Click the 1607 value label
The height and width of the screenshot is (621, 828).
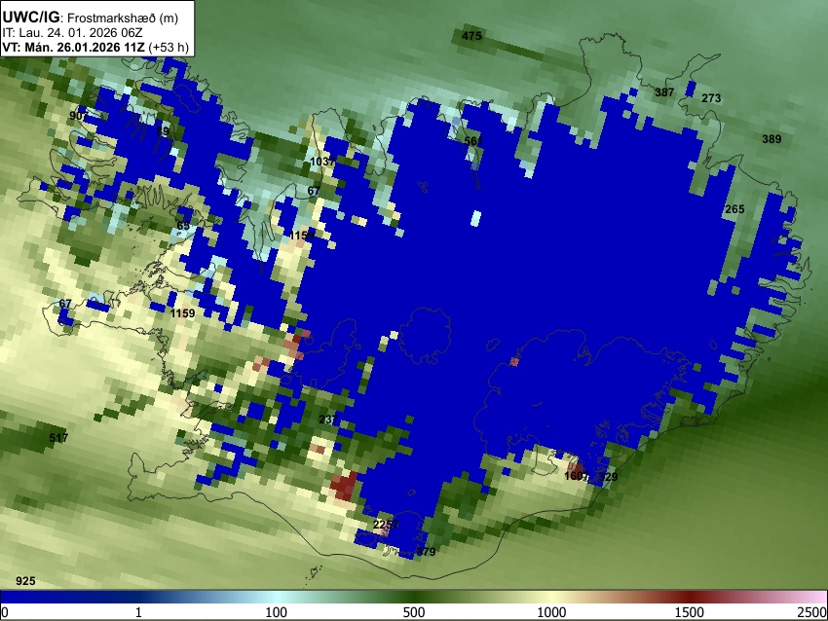pyautogui.click(x=576, y=476)
